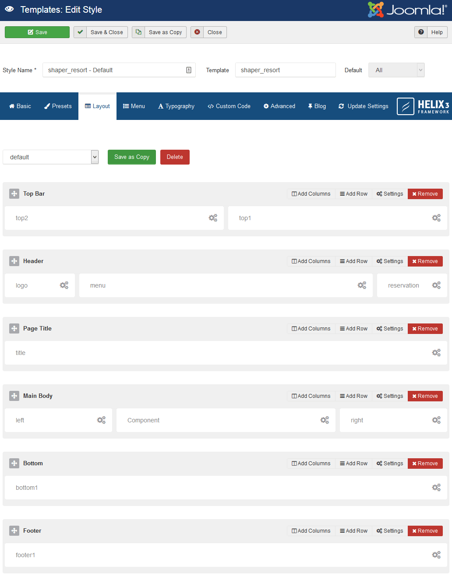
Task: Open Settings for the Page Title row
Action: click(x=390, y=329)
